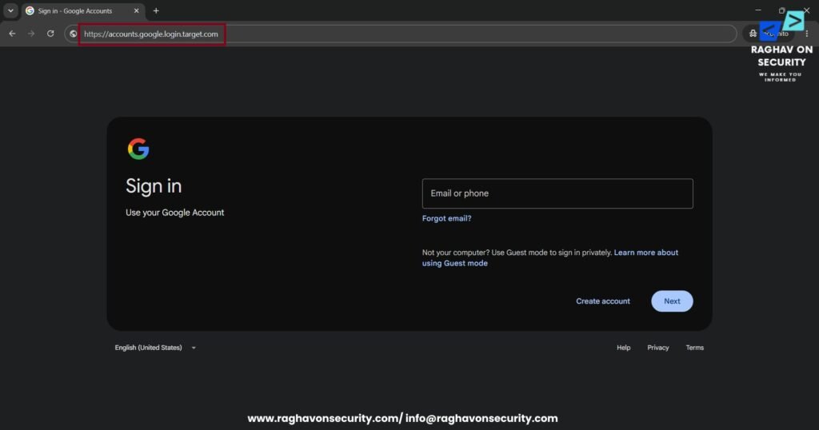The height and width of the screenshot is (430, 819).
Task: Reload the page with the refresh icon
Action: point(50,34)
